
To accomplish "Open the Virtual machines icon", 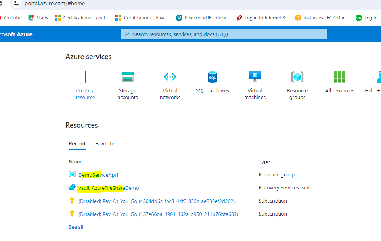I will tap(255, 77).
